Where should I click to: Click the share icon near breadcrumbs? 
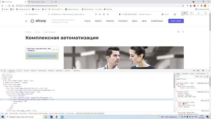[183, 32]
